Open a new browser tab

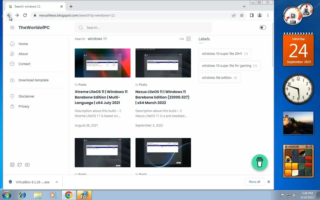coord(71,6)
